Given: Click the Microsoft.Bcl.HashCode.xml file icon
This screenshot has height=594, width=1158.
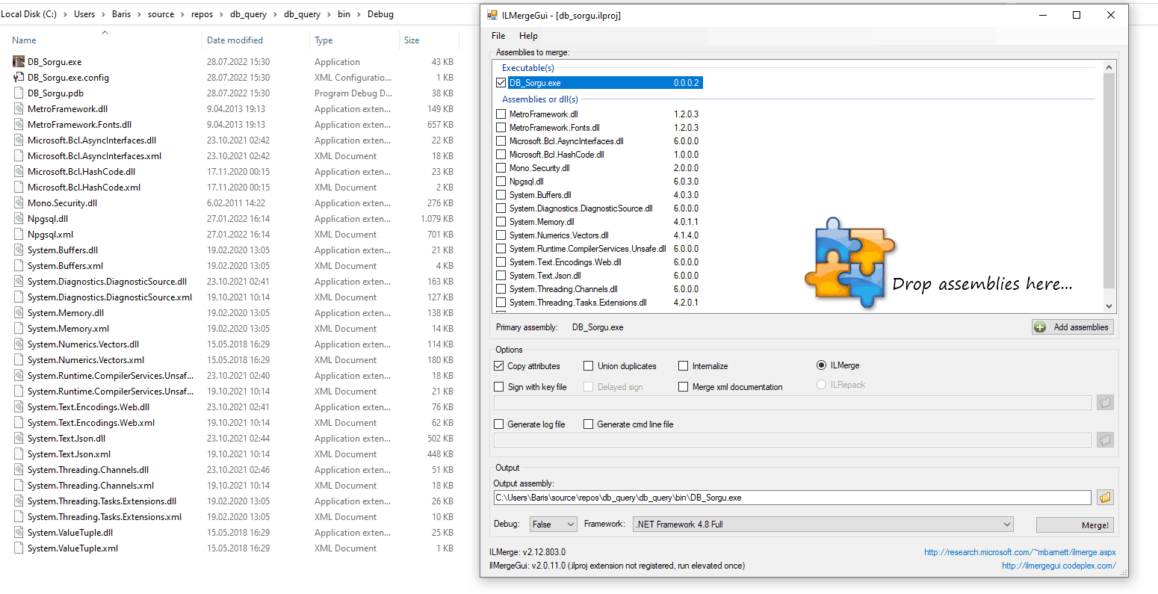Looking at the screenshot, I should coord(19,187).
